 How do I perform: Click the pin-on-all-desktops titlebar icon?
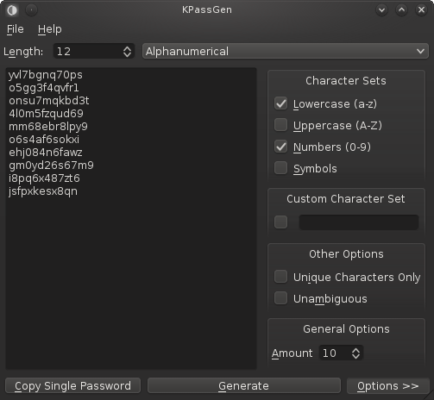(31, 10)
